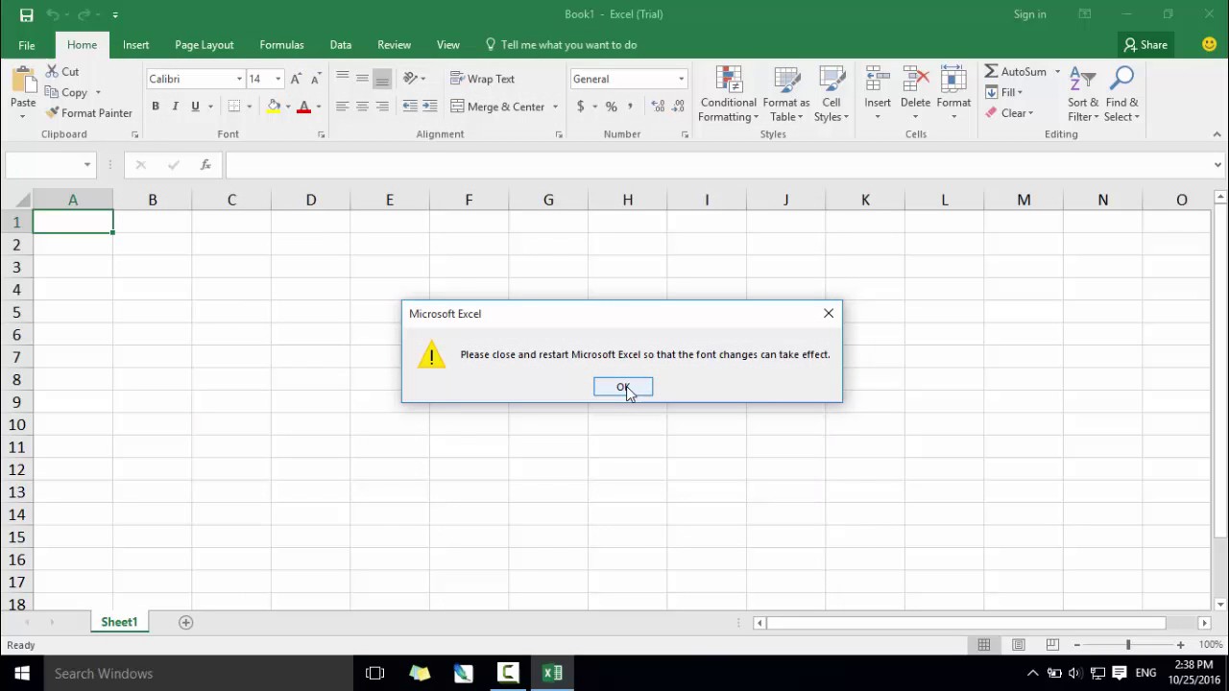The image size is (1229, 691).
Task: Toggle Italic formatting
Action: pyautogui.click(x=175, y=107)
